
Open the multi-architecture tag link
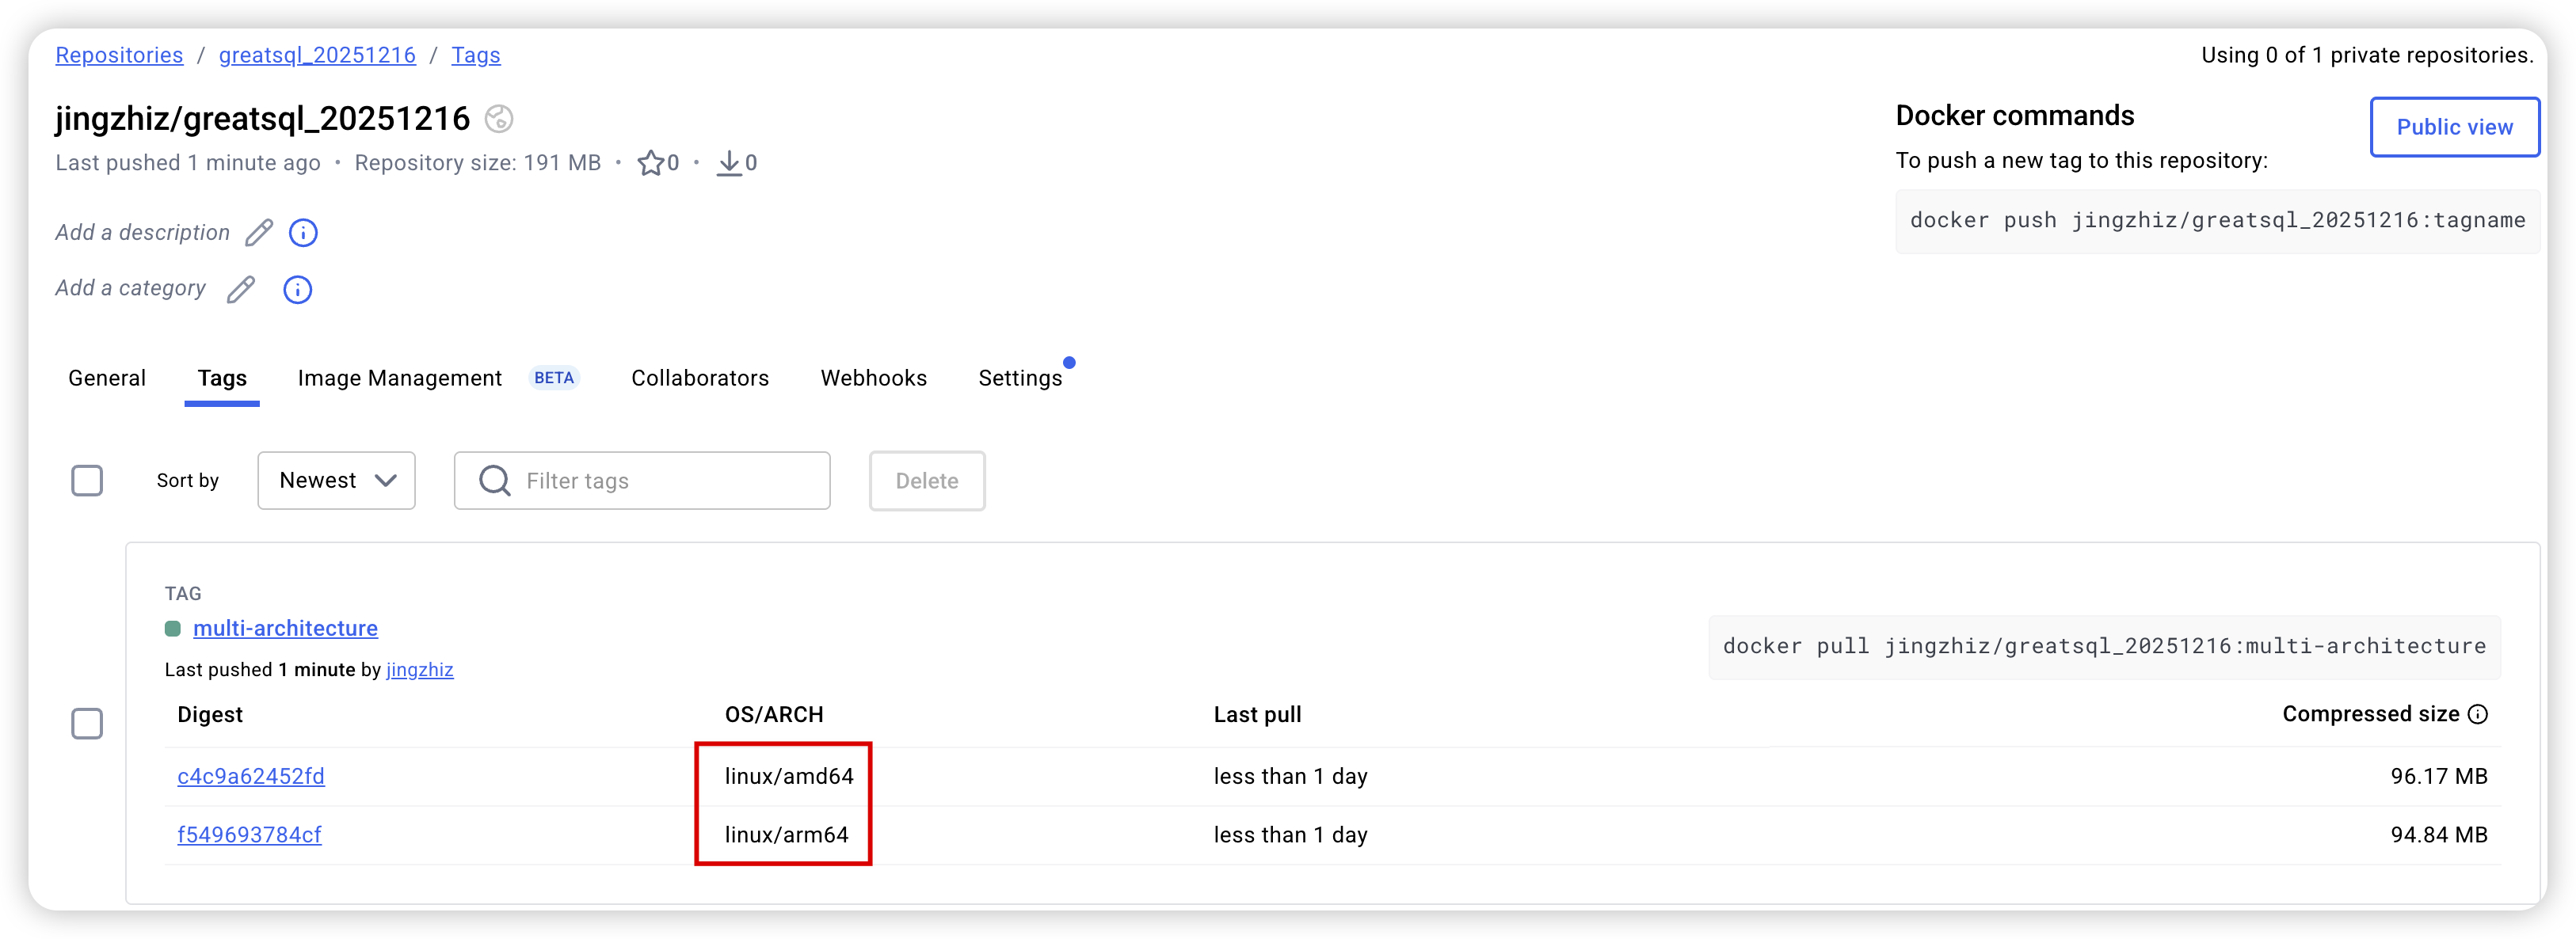click(285, 628)
